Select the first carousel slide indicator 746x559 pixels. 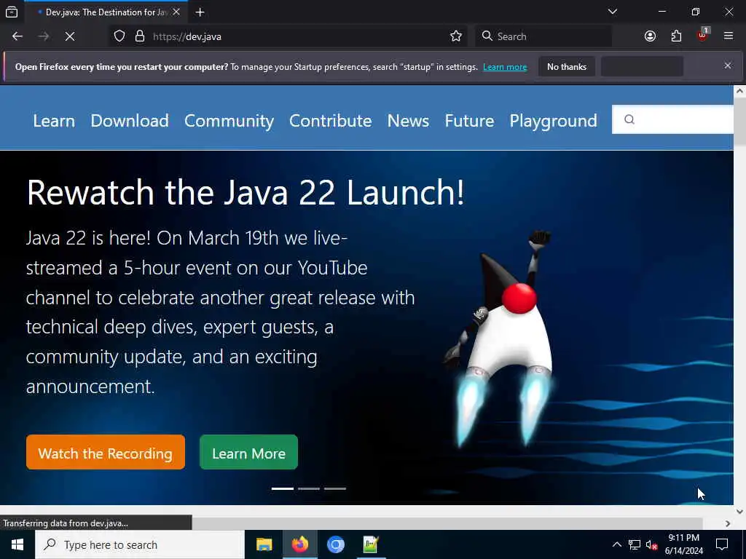[283, 488]
